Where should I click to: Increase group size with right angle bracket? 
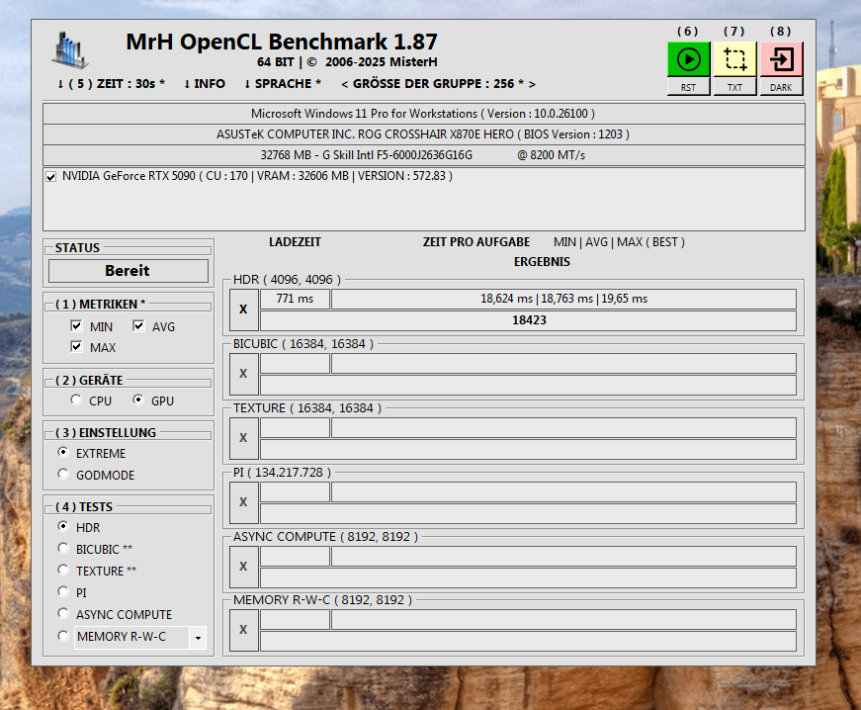pyautogui.click(x=532, y=85)
